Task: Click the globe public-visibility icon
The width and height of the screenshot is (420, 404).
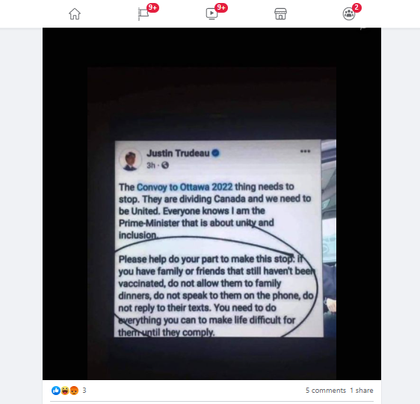Action: click(x=165, y=165)
